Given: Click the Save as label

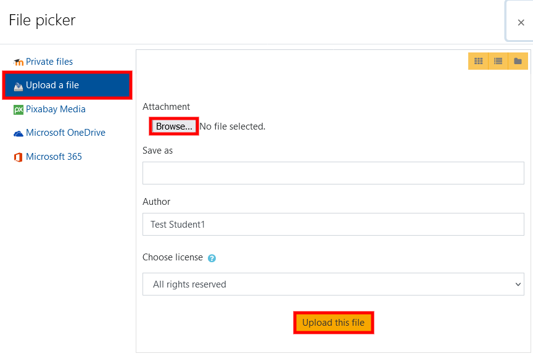Looking at the screenshot, I should (x=158, y=151).
